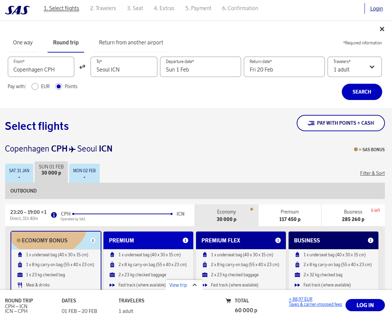Open flight details info icon
This screenshot has height=319, width=392.
pyautogui.click(x=54, y=215)
